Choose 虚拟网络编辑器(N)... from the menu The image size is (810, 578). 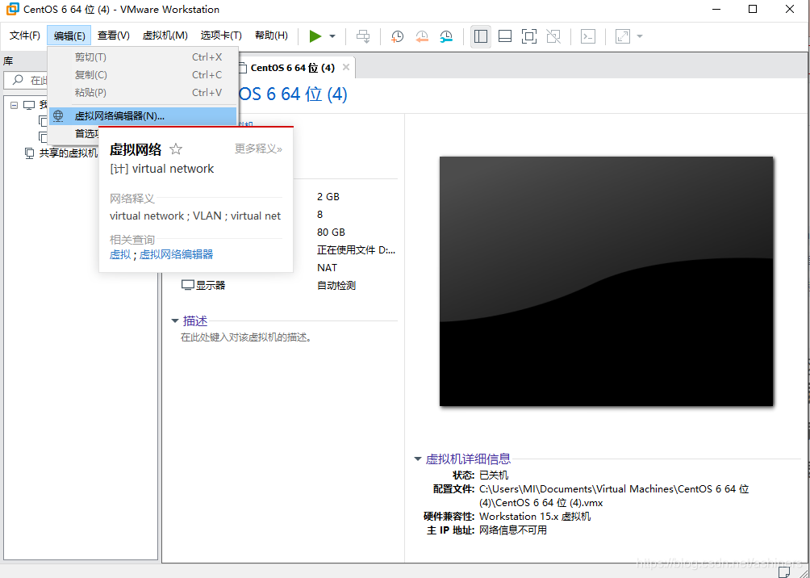(143, 116)
